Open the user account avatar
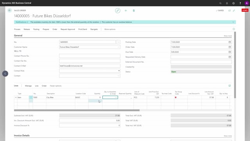This screenshot has height=141, width=250. (246, 3)
